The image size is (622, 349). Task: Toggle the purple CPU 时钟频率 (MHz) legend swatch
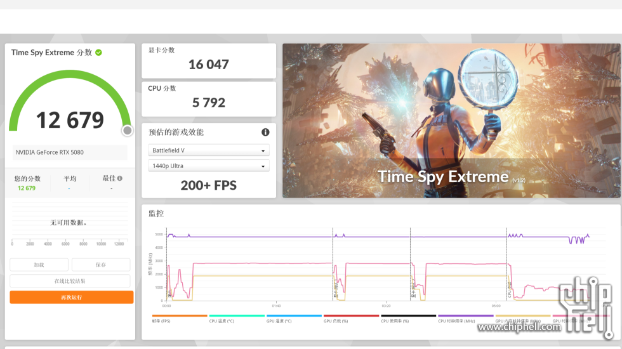click(x=466, y=316)
